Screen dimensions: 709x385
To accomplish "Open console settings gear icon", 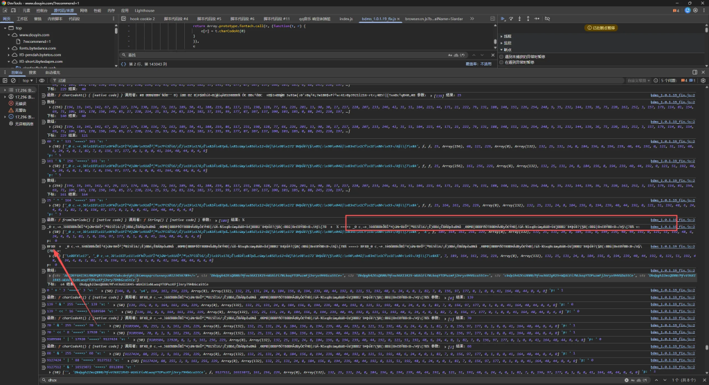I will click(701, 80).
